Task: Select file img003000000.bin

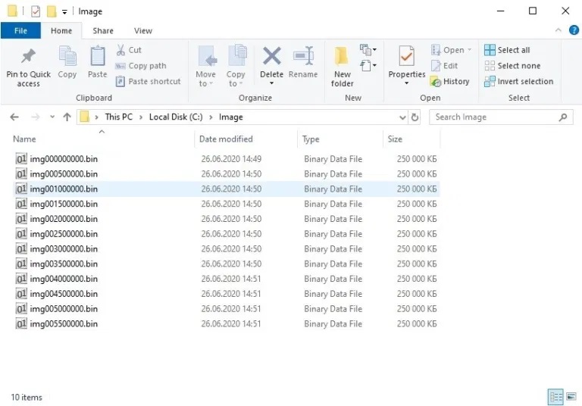Action: point(64,249)
